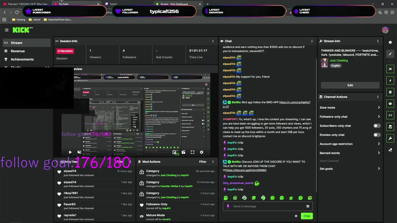Image resolution: width=397 pixels, height=223 pixels.
Task: Open the Revenue sidebar page
Action: click(x=27, y=51)
